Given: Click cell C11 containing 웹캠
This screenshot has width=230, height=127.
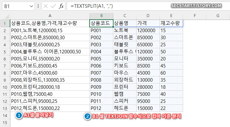Looking at the screenshot, I should coord(125,94).
